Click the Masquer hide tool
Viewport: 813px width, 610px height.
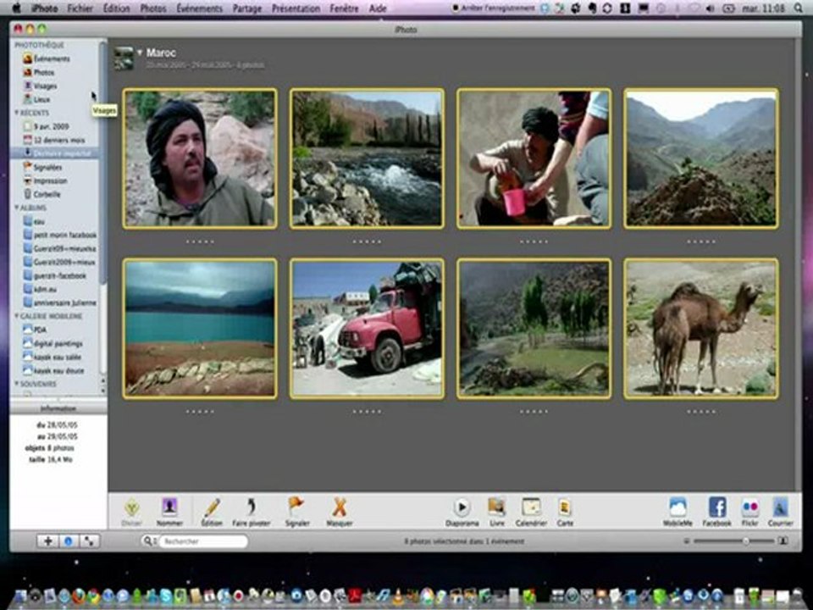pyautogui.click(x=340, y=512)
